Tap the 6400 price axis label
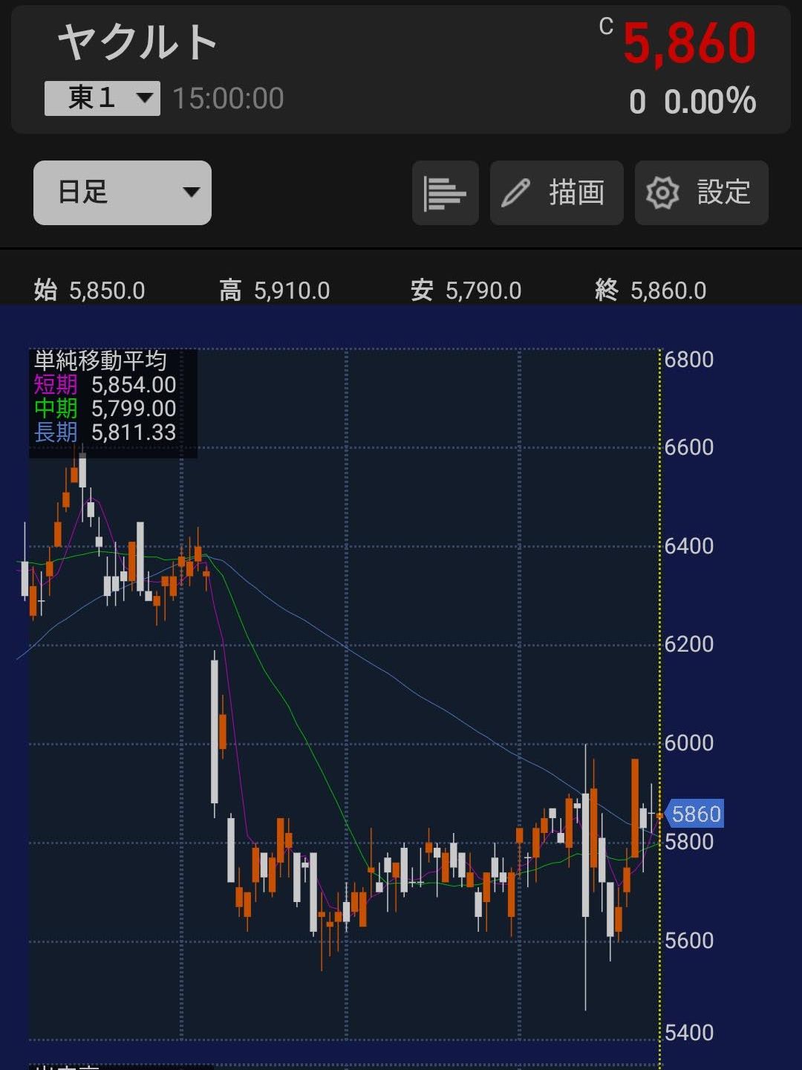The width and height of the screenshot is (802, 1070). 689,546
